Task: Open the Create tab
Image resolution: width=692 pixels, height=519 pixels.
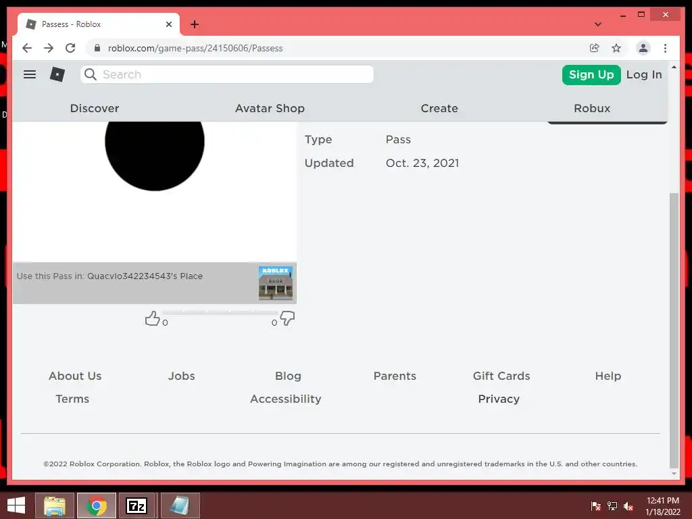Action: click(439, 109)
